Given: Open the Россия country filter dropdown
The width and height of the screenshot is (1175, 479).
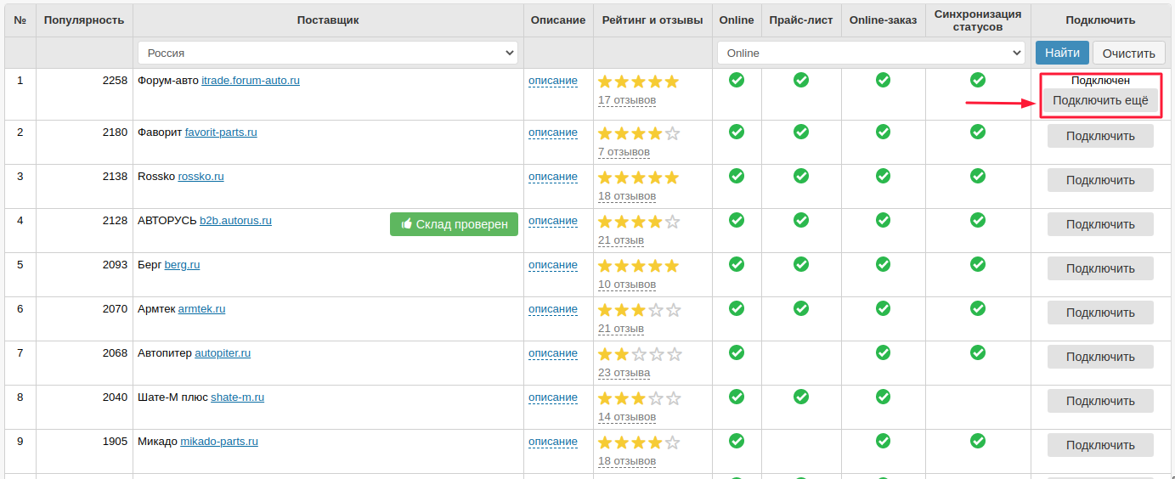Looking at the screenshot, I should 328,53.
